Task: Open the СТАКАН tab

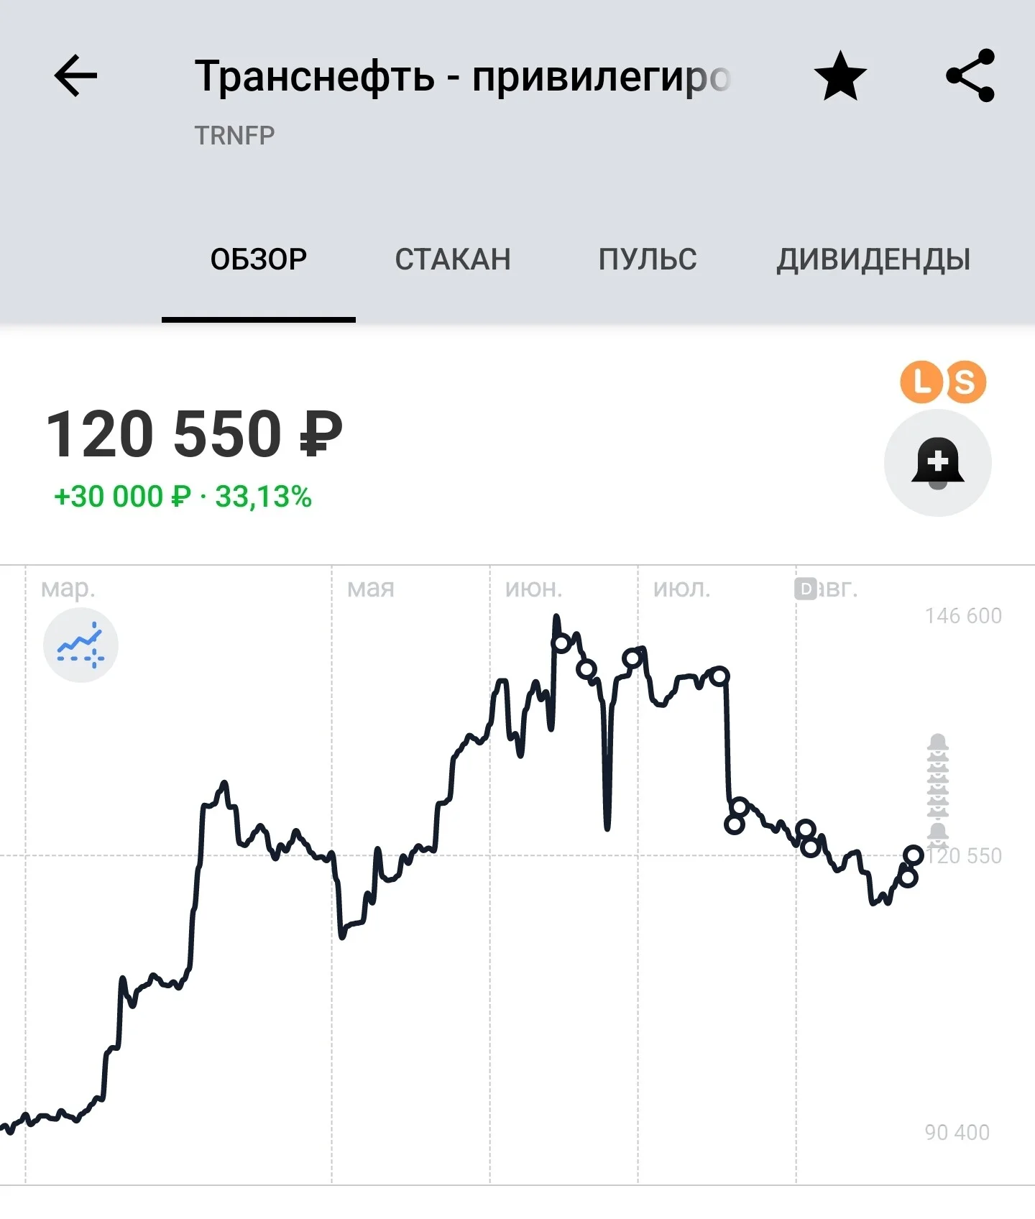Action: 453,259
